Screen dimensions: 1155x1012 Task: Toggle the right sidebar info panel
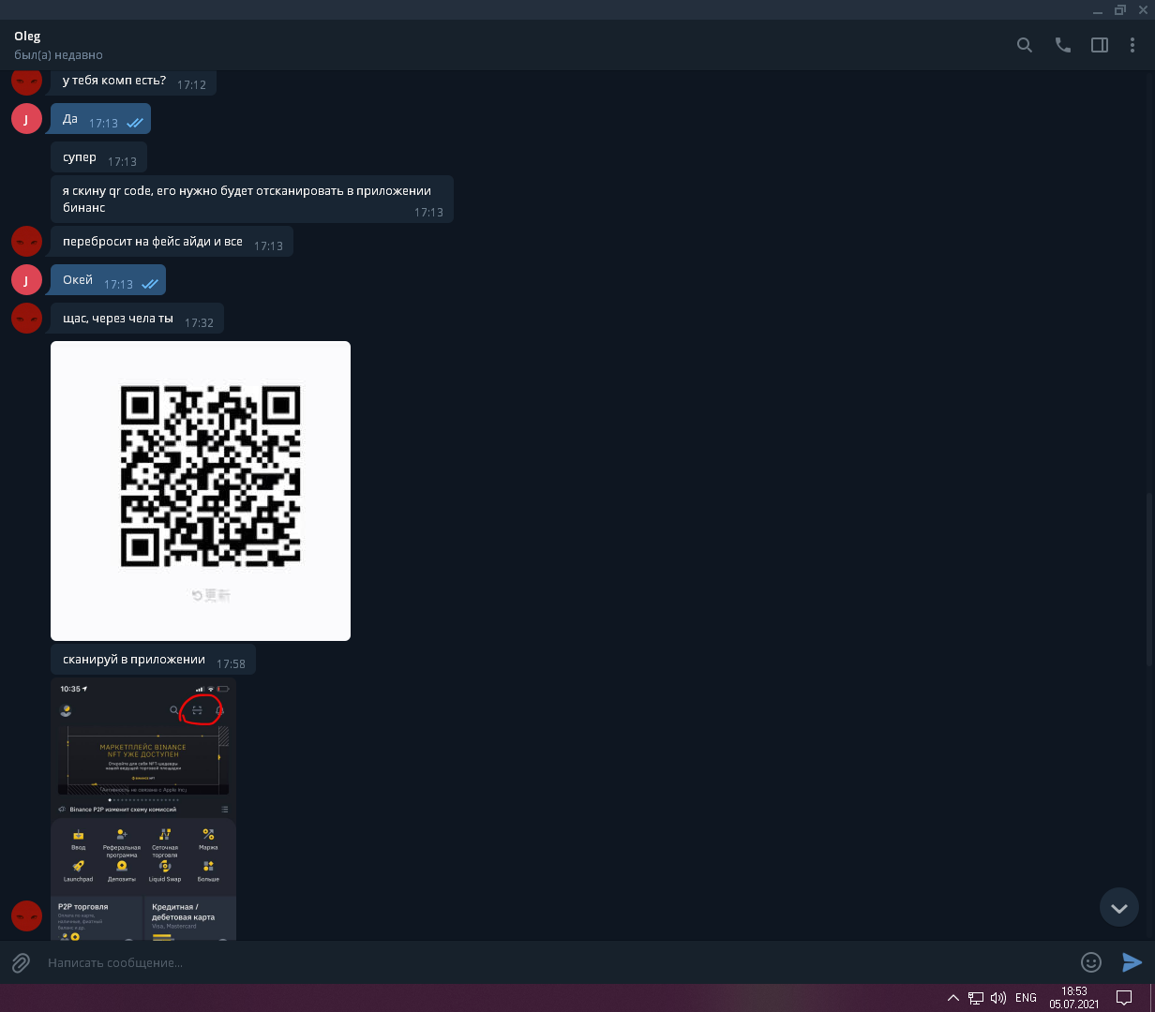(x=1100, y=45)
